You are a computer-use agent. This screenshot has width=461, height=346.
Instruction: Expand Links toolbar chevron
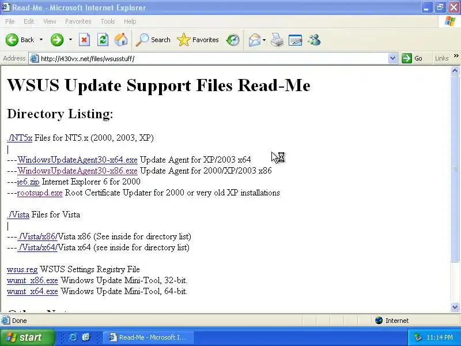456,56
